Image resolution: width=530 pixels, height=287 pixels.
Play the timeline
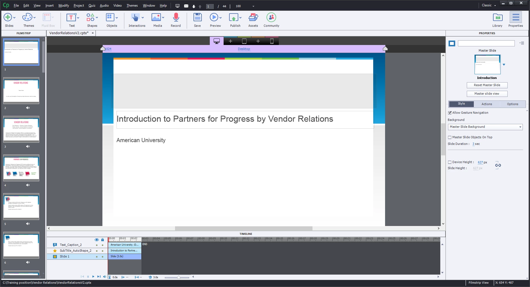93,277
